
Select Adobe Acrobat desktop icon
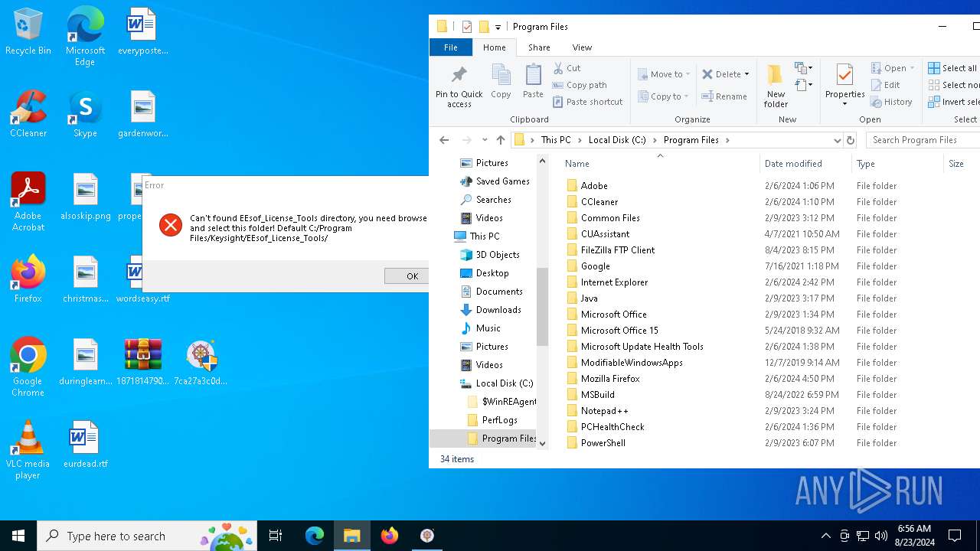28,201
